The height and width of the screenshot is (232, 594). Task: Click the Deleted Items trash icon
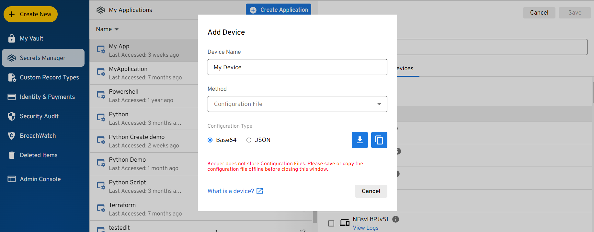tap(12, 155)
